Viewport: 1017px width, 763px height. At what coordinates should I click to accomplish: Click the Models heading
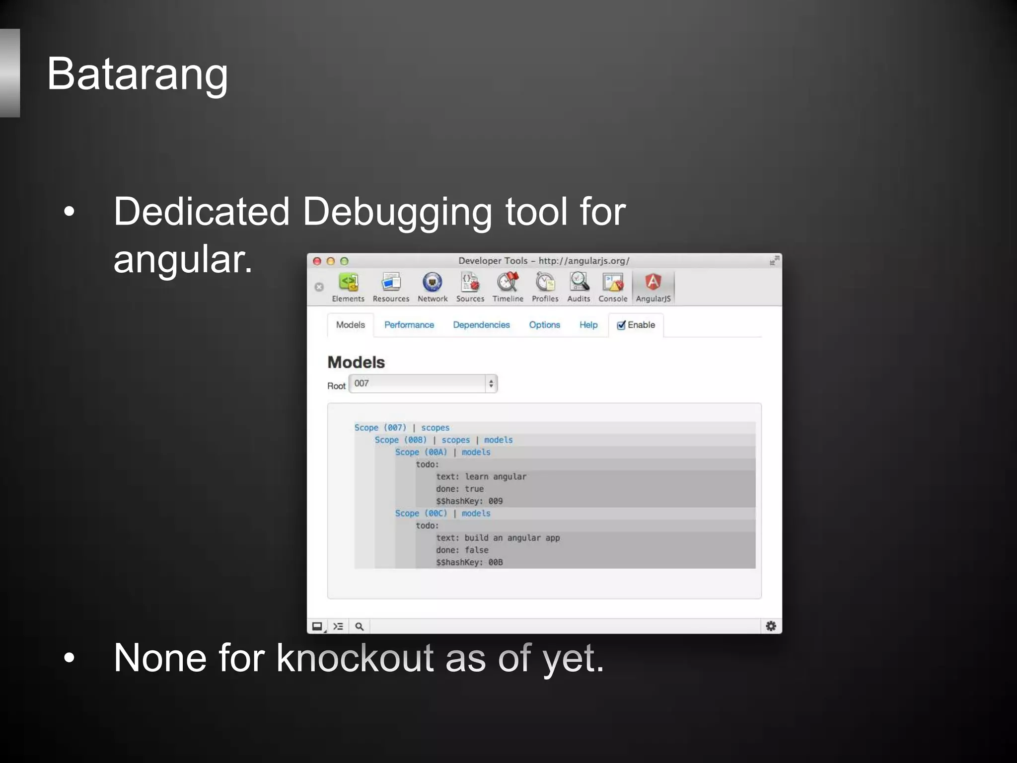pyautogui.click(x=356, y=362)
